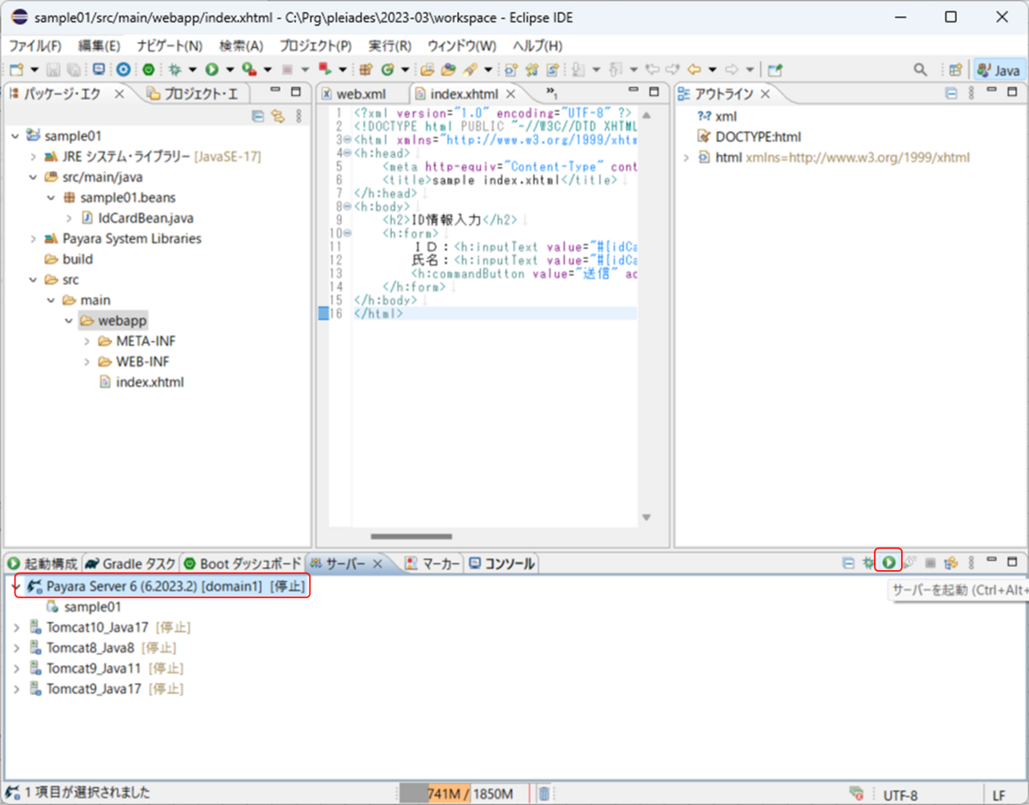
Task: Expand the WEB-INF folder
Action: pyautogui.click(x=87, y=362)
